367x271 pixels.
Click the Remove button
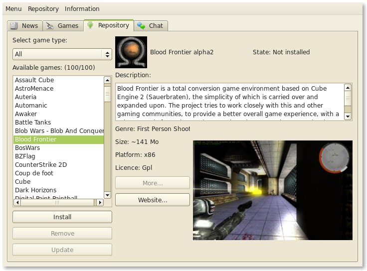62,233
